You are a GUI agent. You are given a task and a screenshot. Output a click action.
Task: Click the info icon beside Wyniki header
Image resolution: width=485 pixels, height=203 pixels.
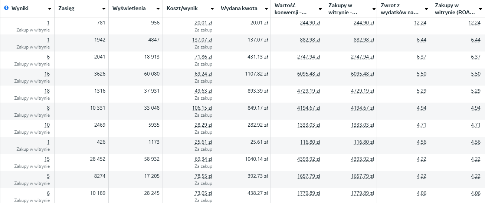[6, 9]
